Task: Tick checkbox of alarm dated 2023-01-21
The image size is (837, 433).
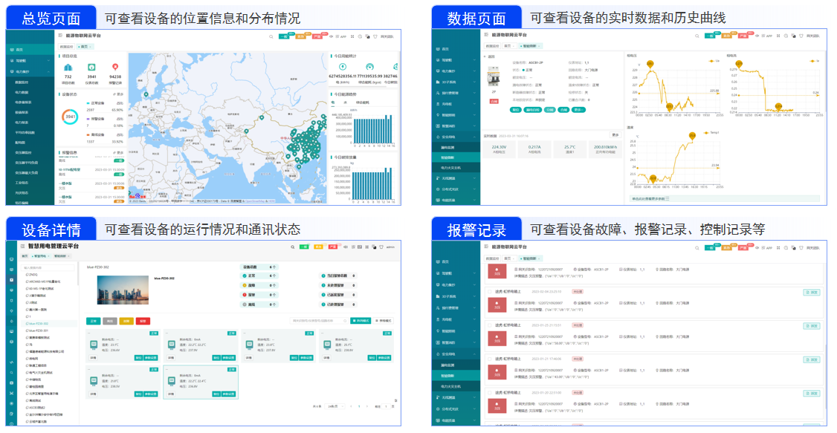Action: click(x=490, y=359)
